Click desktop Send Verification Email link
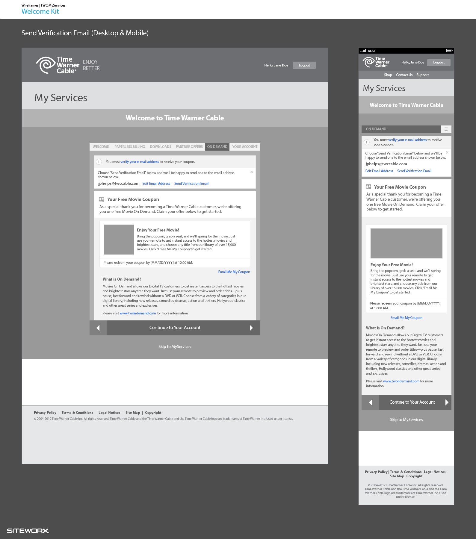Screen dimensions: 476x539 click(x=191, y=184)
